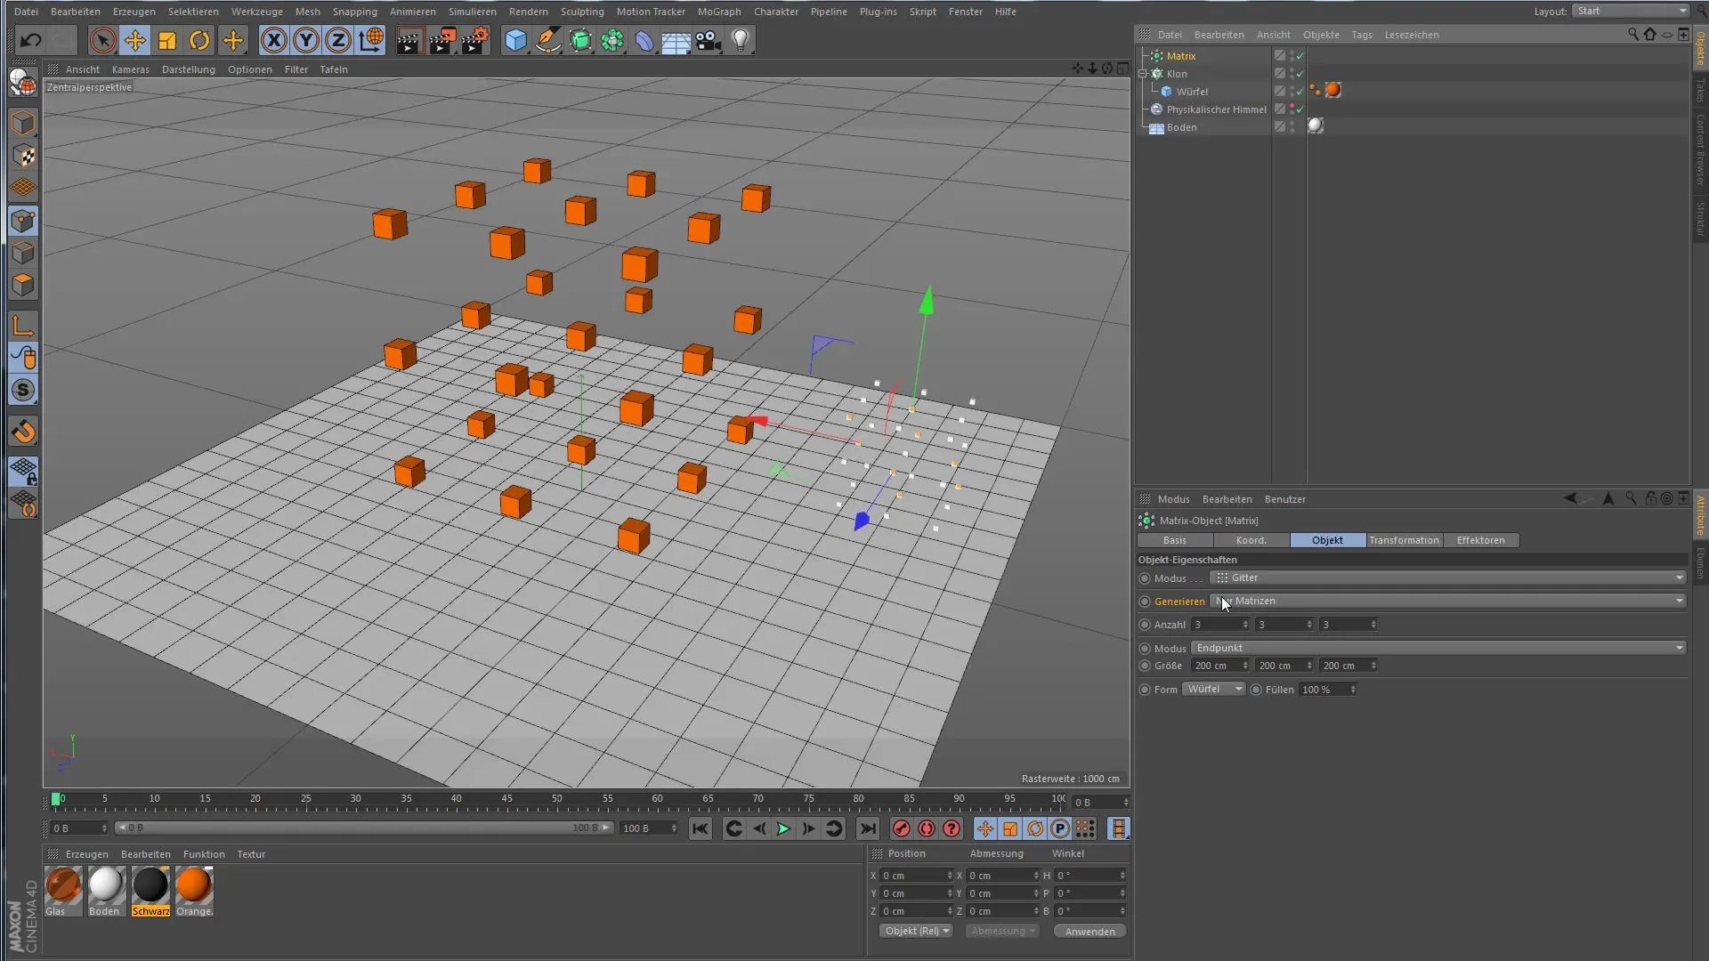Click the Position X input field

point(914,876)
